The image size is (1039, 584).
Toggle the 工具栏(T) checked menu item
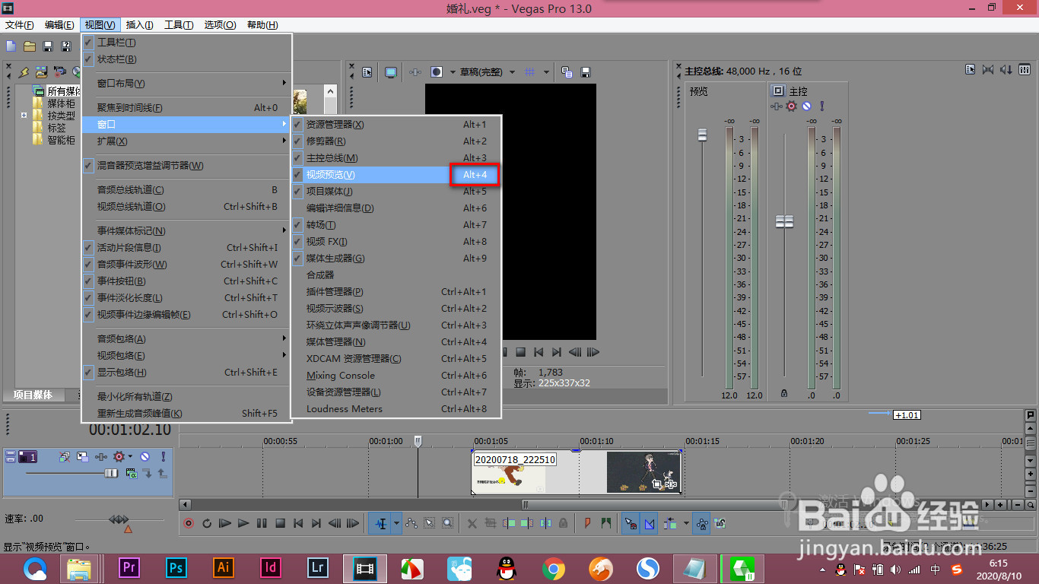click(x=186, y=43)
